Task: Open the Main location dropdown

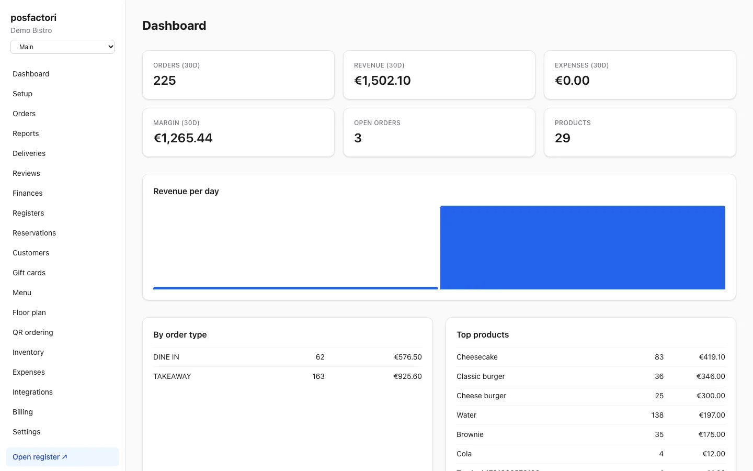Action: [x=62, y=47]
